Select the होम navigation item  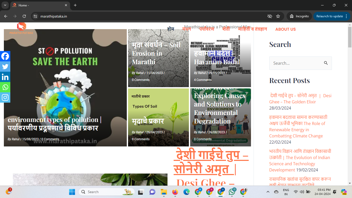[x=171, y=29]
